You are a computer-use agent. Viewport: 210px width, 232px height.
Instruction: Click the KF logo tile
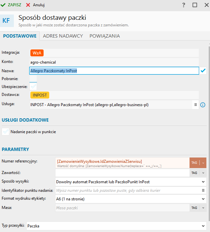tap(7, 20)
